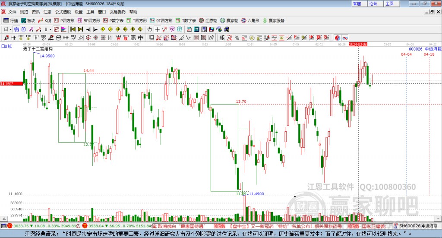Open the 六角形 hexagon tool
The height and width of the screenshot is (238, 442).
pos(250,21)
